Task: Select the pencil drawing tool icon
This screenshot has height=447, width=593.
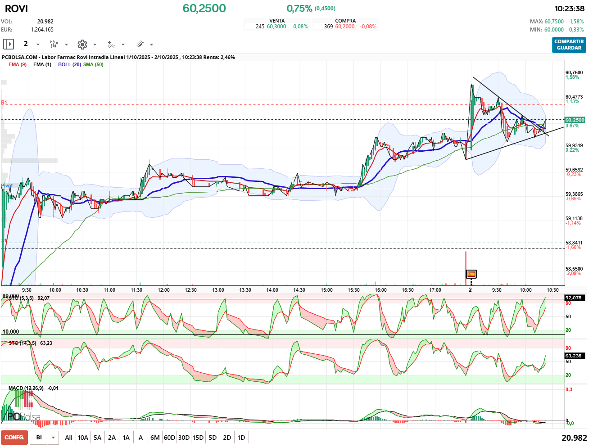Action: pyautogui.click(x=140, y=44)
